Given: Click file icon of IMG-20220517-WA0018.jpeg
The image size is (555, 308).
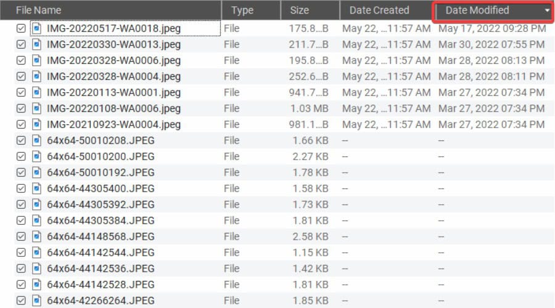Looking at the screenshot, I should [36, 28].
